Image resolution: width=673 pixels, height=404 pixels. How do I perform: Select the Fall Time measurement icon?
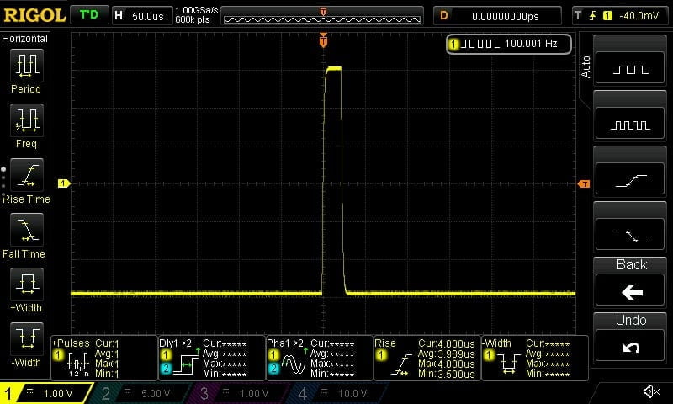click(27, 230)
